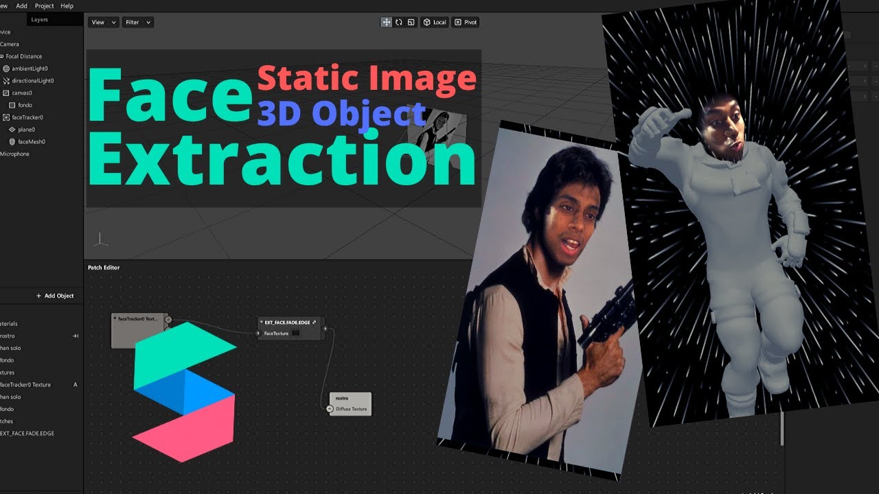
Task: Toggle Pivot mode button
Action: click(x=465, y=22)
